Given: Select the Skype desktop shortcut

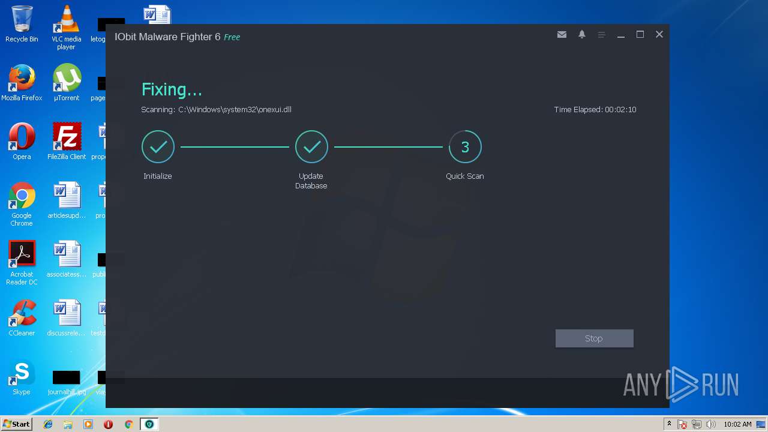Looking at the screenshot, I should point(22,377).
